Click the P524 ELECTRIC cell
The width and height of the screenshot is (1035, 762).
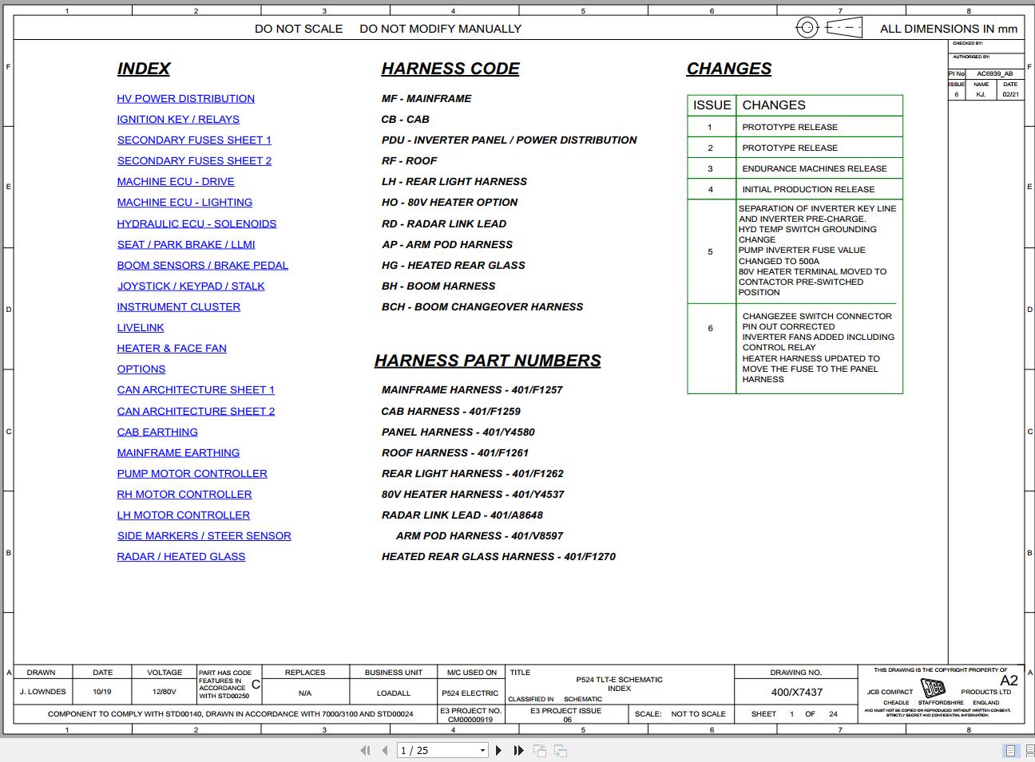pos(470,693)
